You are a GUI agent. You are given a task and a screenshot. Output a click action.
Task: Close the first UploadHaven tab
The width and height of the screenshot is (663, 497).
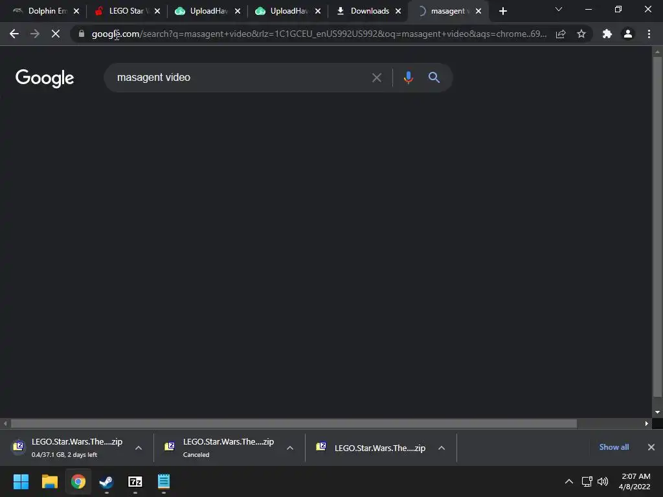[x=238, y=11]
